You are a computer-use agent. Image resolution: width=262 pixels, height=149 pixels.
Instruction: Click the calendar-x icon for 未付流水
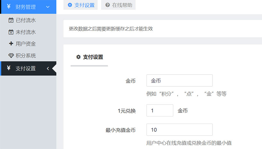click(11, 32)
